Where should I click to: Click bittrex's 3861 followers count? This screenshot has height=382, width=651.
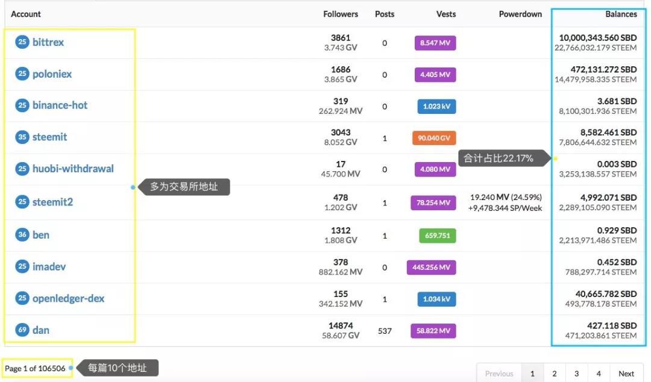(341, 38)
